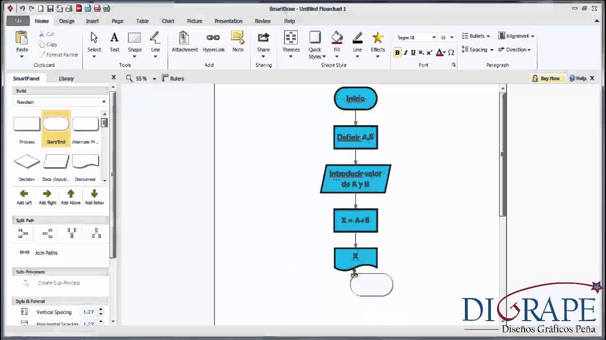Switch to the Design tab

pos(66,21)
